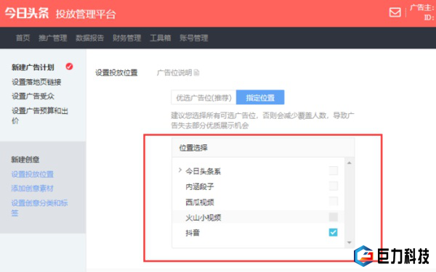Open the 工具箱 menu

tap(161, 38)
